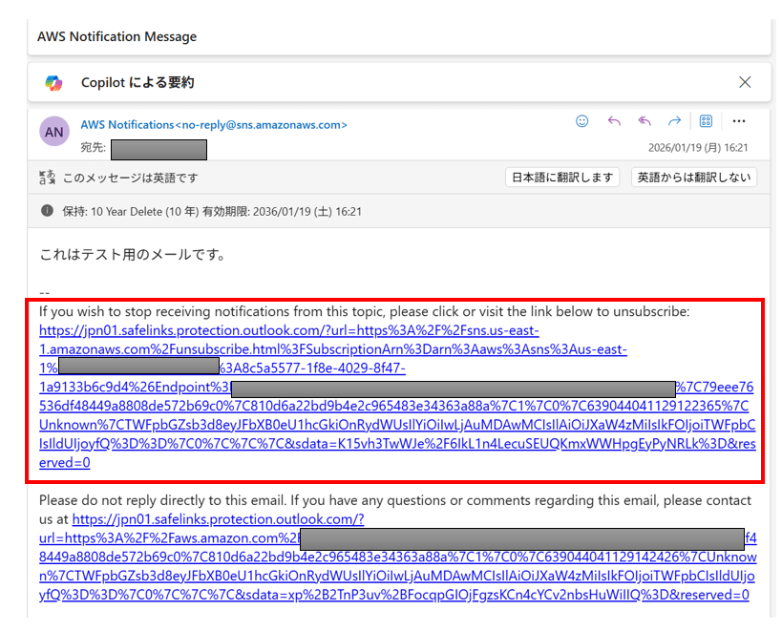Viewport: 782px width, 631px height.
Task: Click the translation language icon
Action: (47, 178)
